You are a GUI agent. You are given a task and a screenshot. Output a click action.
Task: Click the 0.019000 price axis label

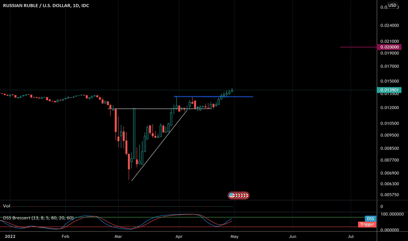coord(390,53)
